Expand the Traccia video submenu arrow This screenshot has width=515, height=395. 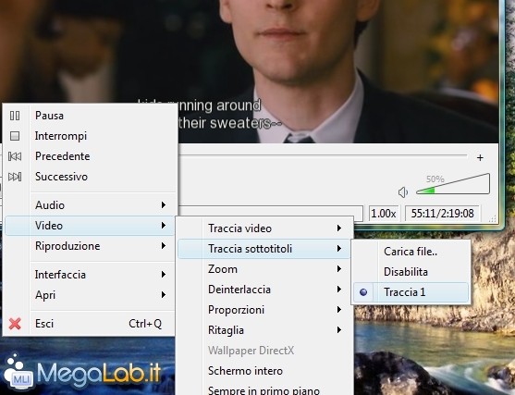pos(339,228)
